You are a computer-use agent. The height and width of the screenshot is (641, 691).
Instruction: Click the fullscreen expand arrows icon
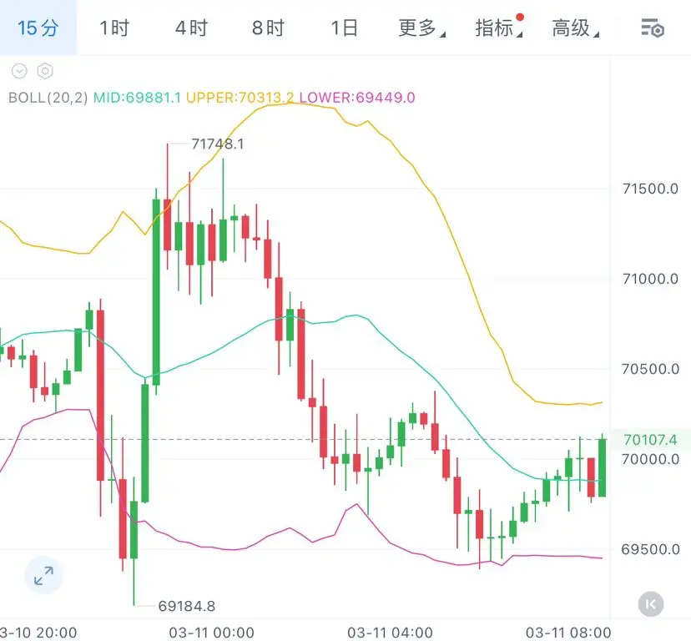[43, 576]
